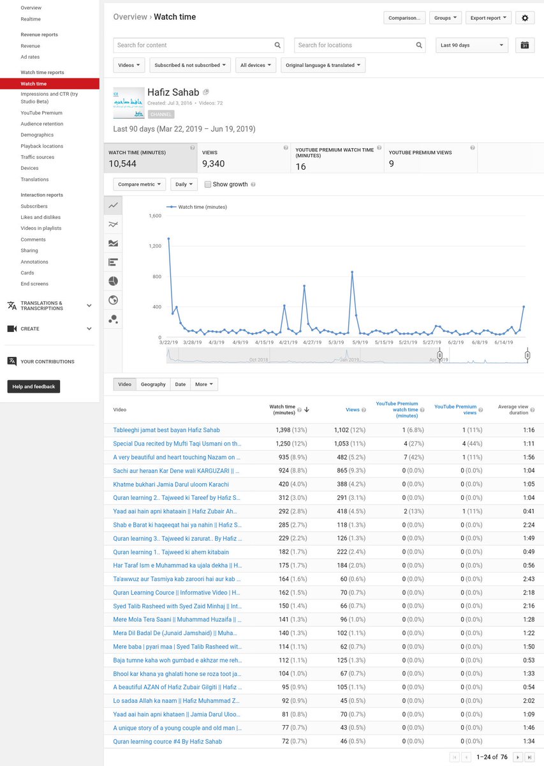The width and height of the screenshot is (544, 766).
Task: Click the Translations & Transcriptions sidebar icon
Action: [x=12, y=306]
